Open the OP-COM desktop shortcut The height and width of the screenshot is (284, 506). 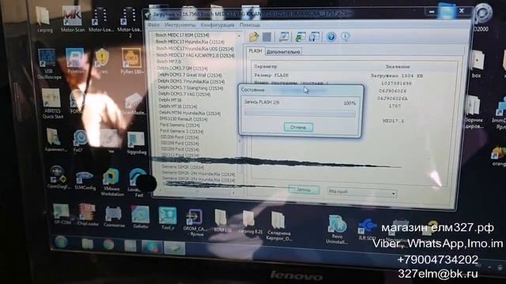pos(62,214)
